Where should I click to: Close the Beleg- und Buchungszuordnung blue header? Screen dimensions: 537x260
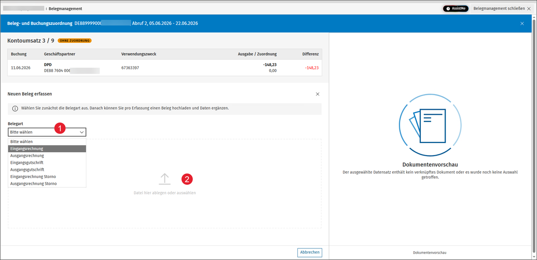tap(522, 23)
